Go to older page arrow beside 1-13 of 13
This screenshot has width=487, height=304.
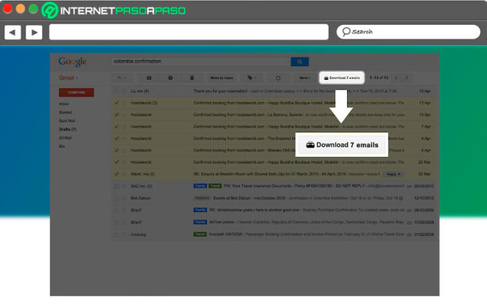pyautogui.click(x=407, y=78)
